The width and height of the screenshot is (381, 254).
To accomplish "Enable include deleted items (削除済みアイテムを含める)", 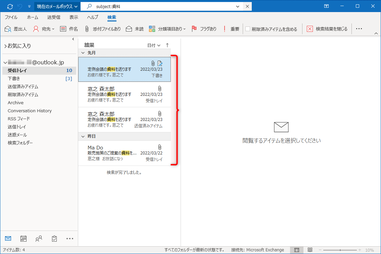I will (x=248, y=29).
